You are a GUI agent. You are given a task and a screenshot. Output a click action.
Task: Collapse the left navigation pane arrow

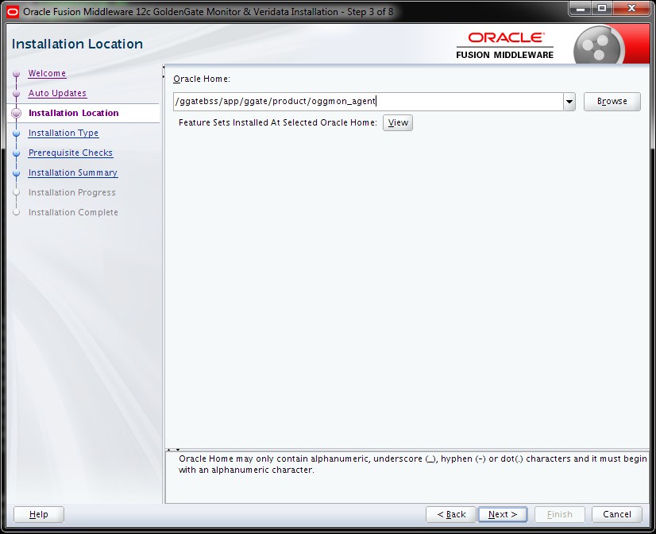pos(164,68)
